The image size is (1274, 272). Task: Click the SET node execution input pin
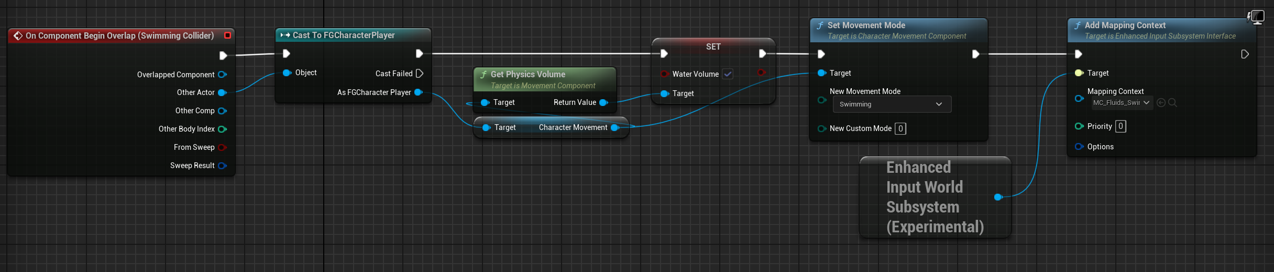pos(664,53)
